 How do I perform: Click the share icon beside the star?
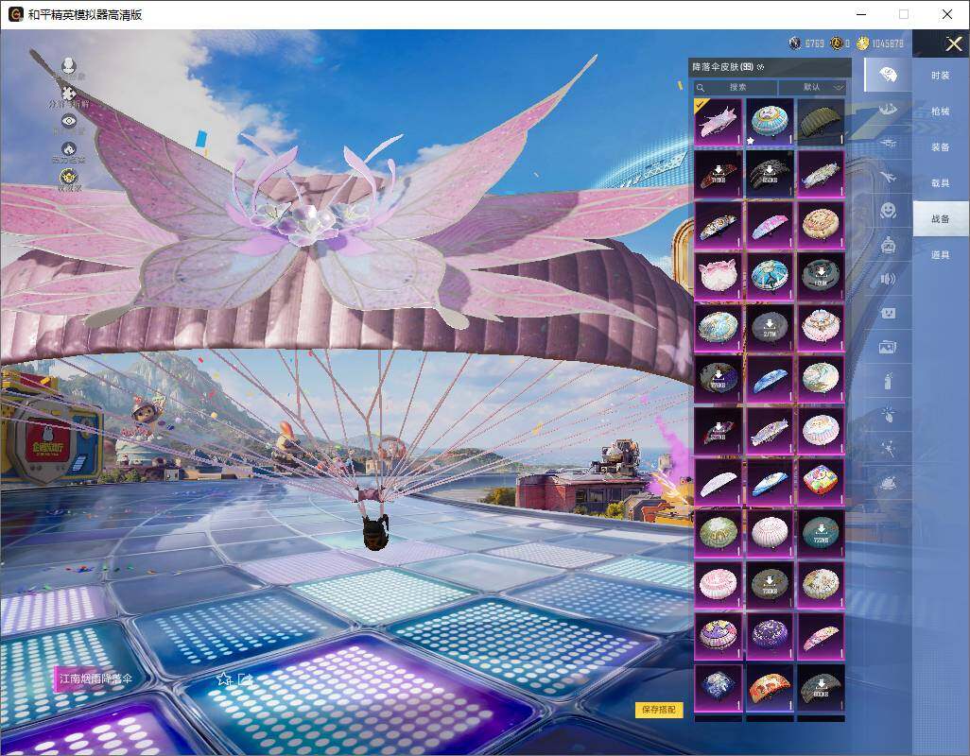245,679
